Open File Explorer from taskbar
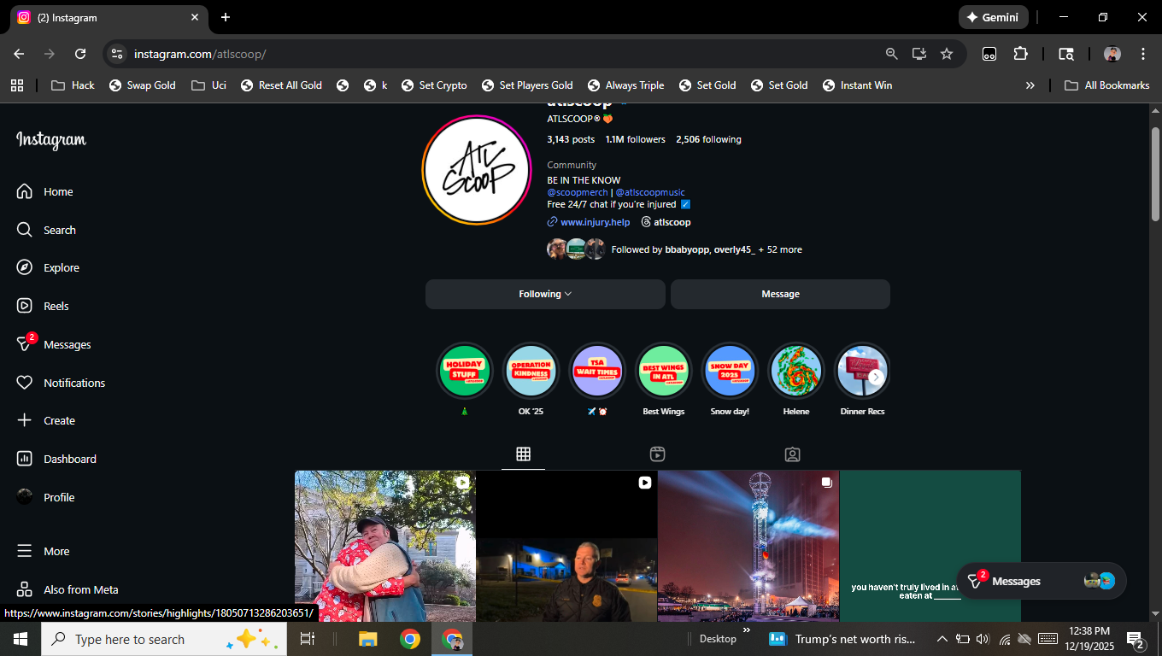1162x656 pixels. (368, 639)
